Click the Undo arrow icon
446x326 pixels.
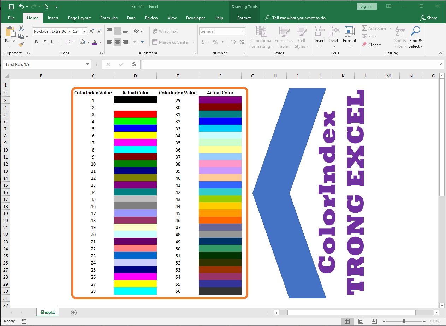tap(22, 6)
